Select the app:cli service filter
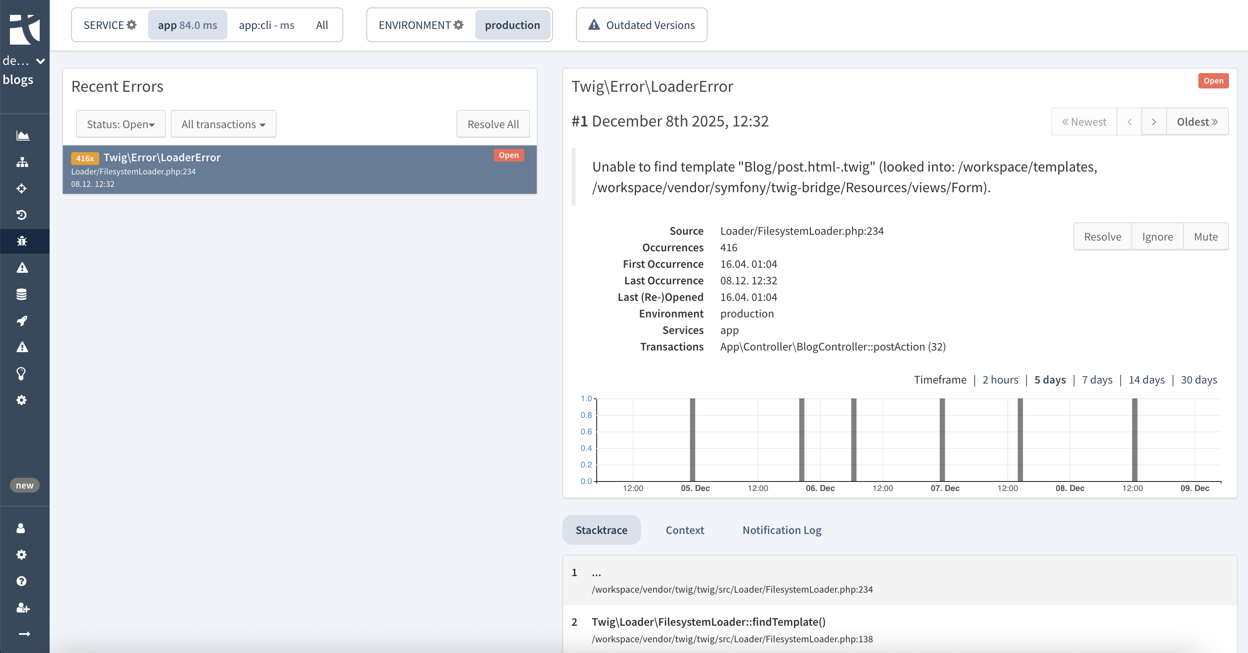Image resolution: width=1248 pixels, height=653 pixels. 266,25
